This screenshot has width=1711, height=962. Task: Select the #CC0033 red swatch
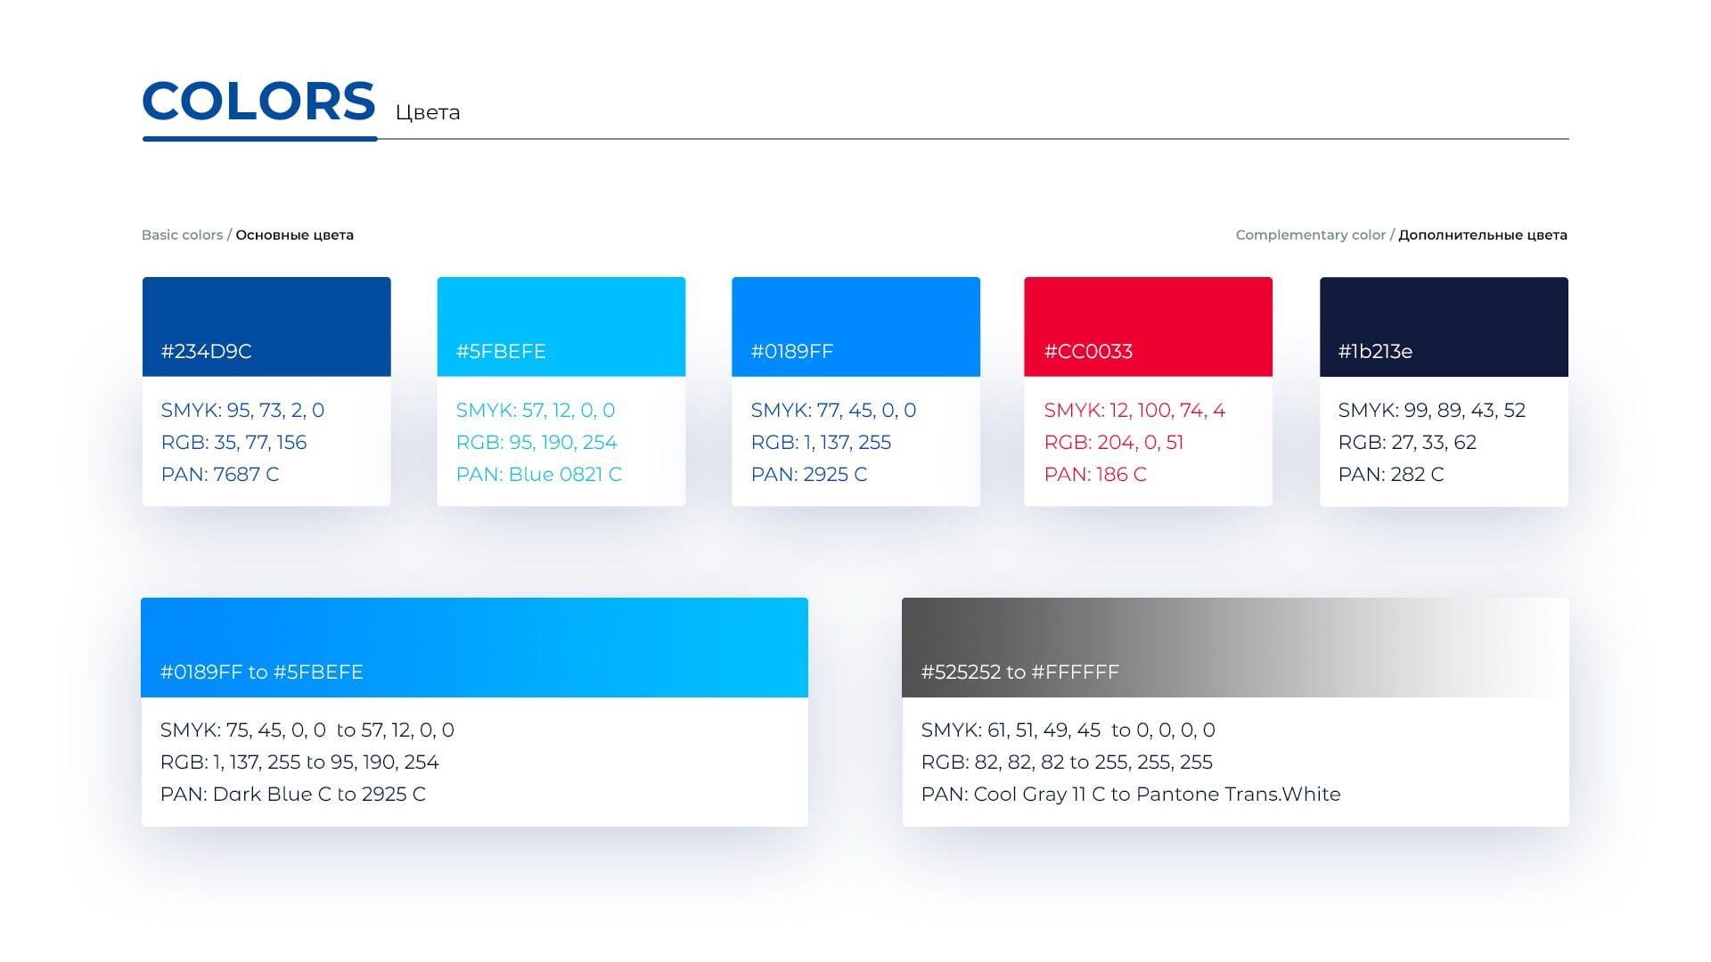tap(1148, 327)
